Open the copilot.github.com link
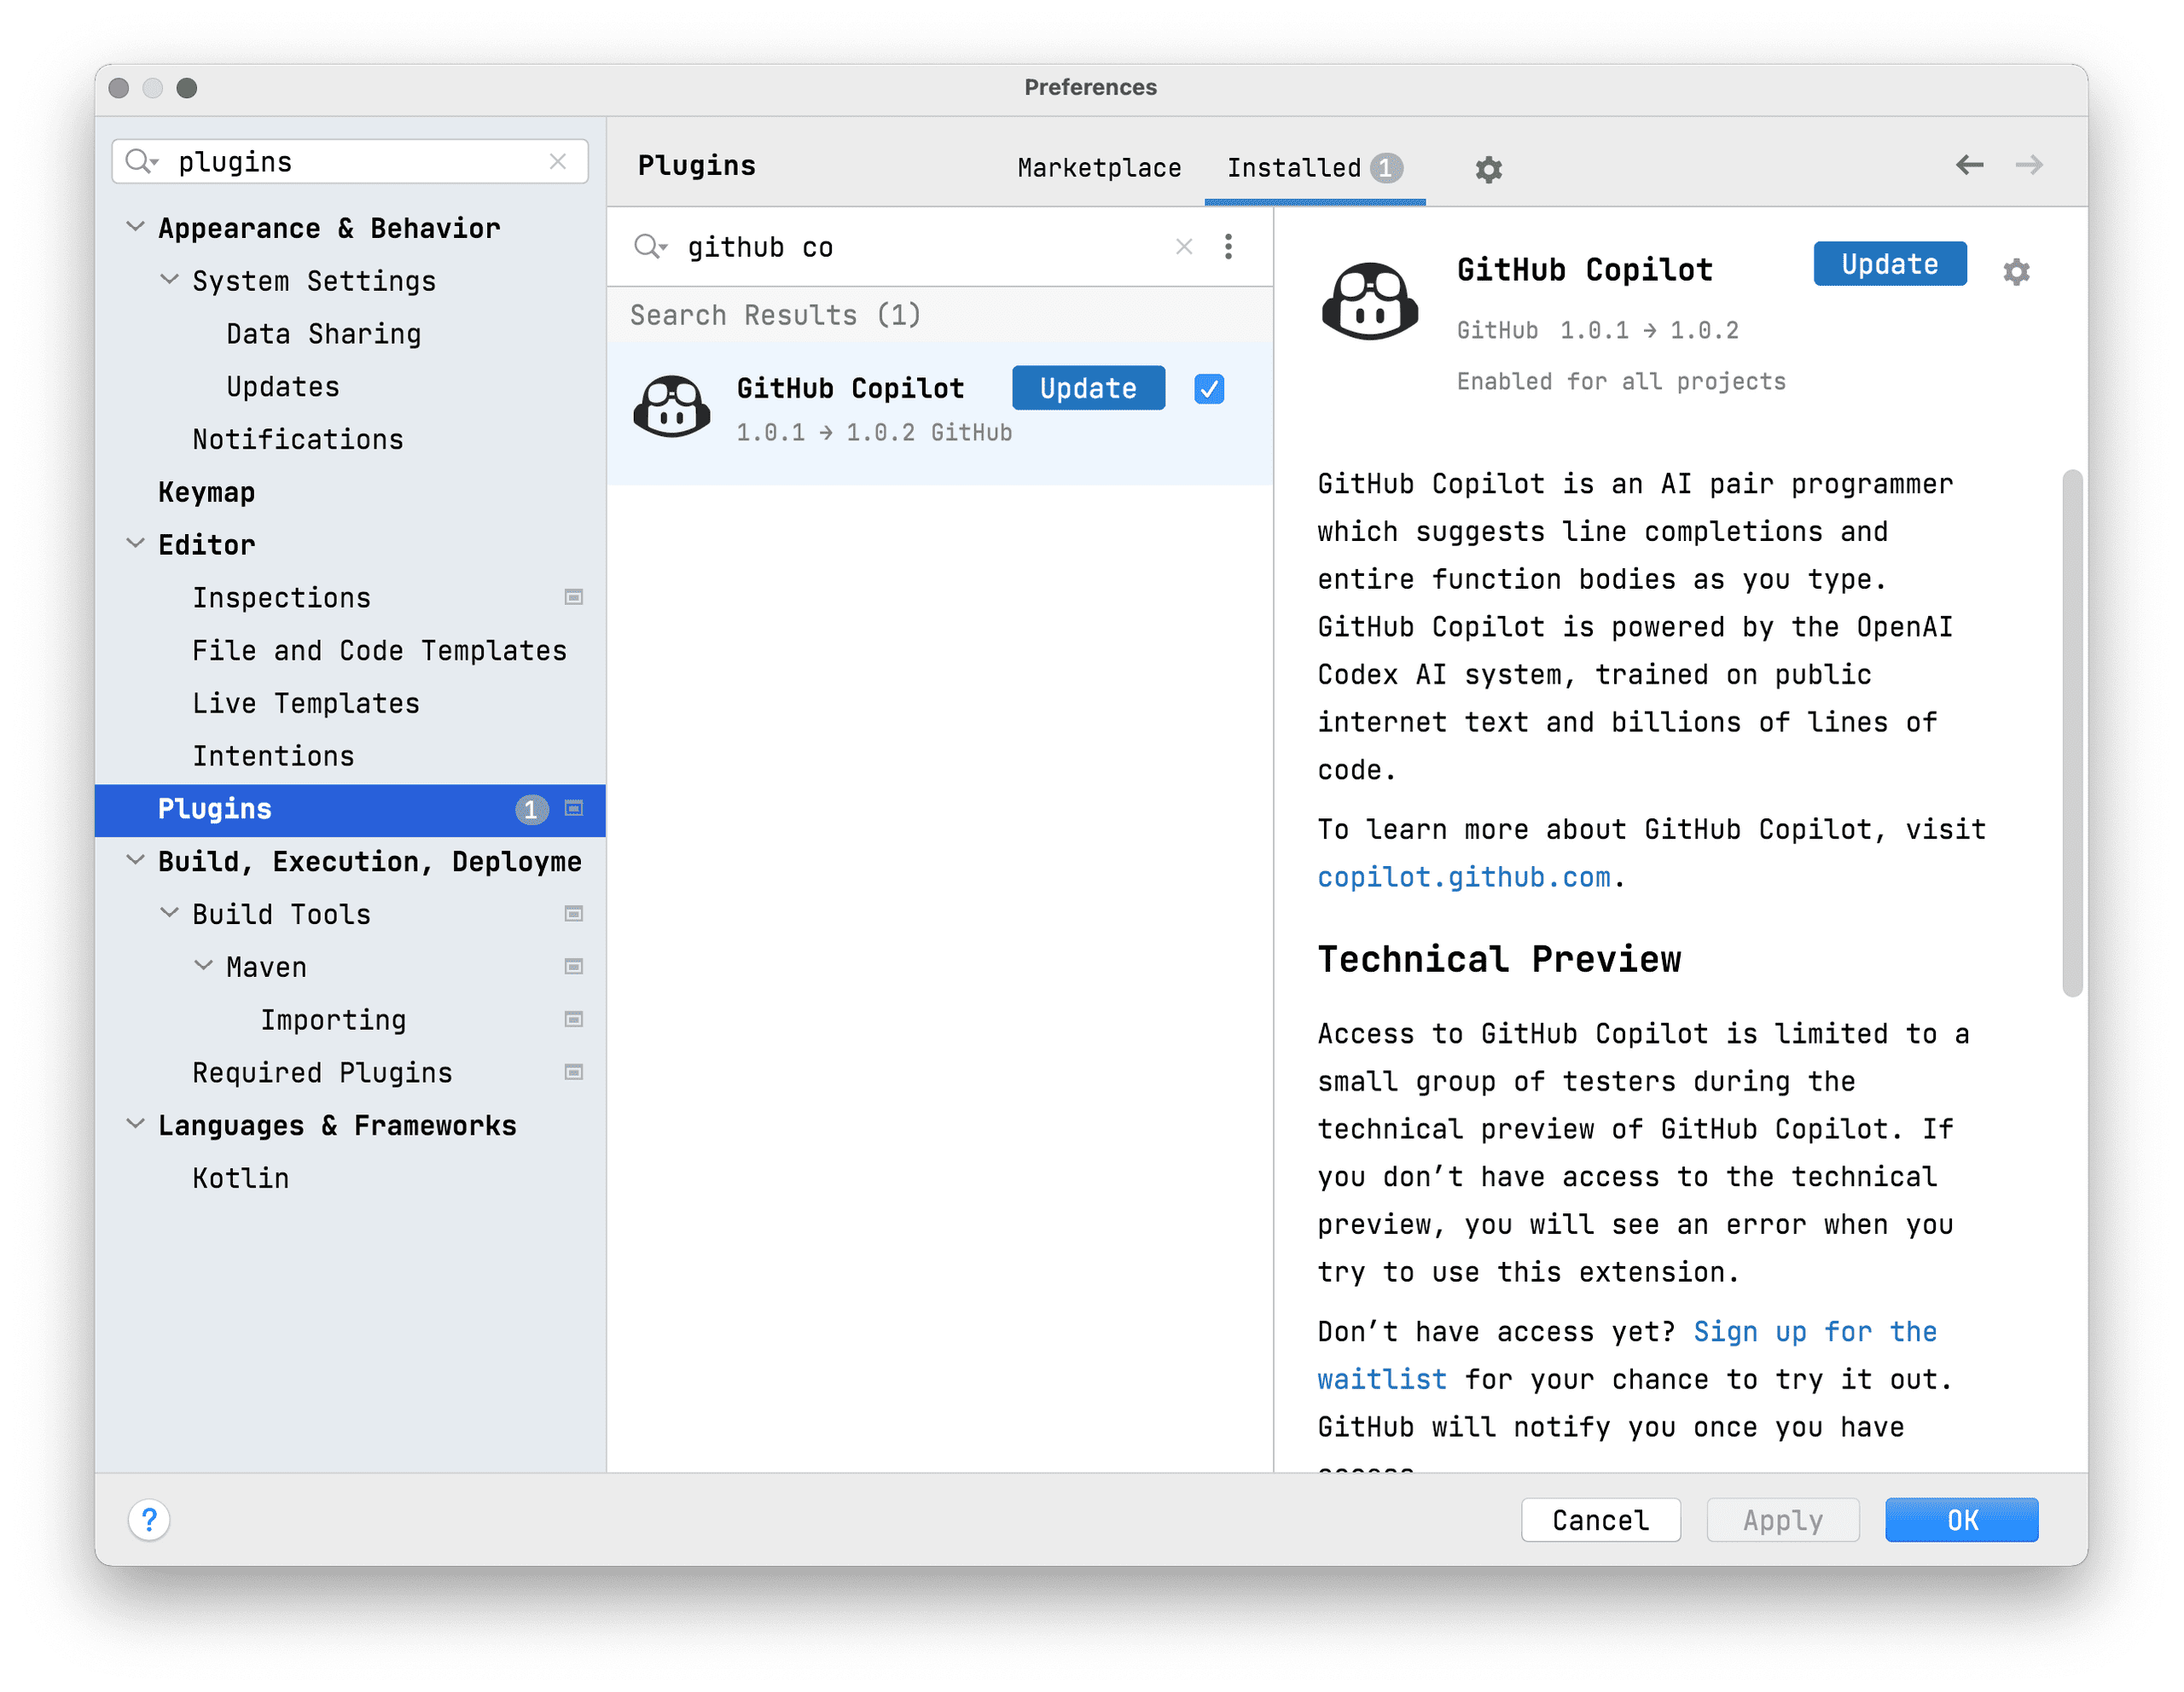 pyautogui.click(x=1463, y=877)
